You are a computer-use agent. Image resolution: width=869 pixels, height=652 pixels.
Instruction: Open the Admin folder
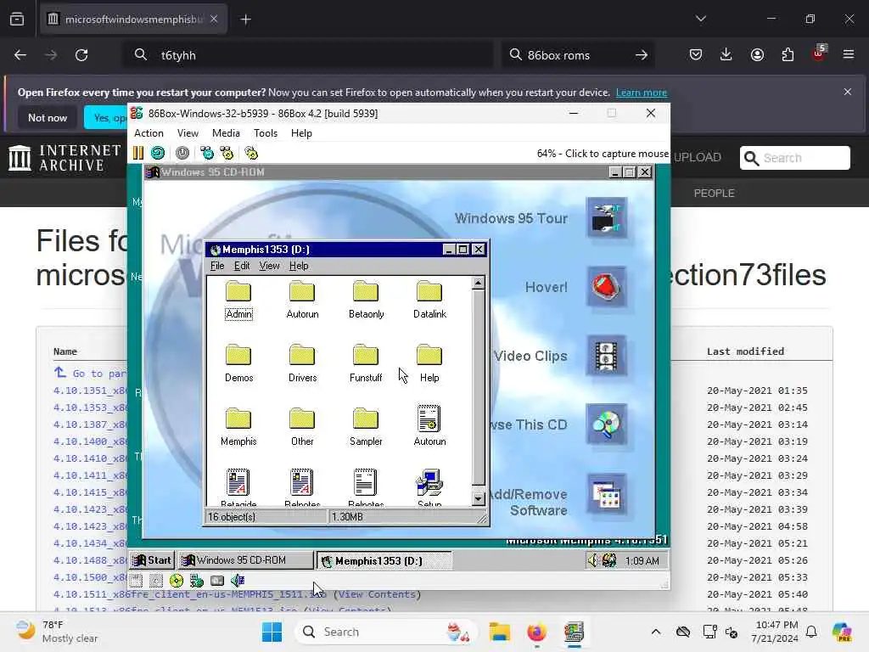(x=238, y=300)
